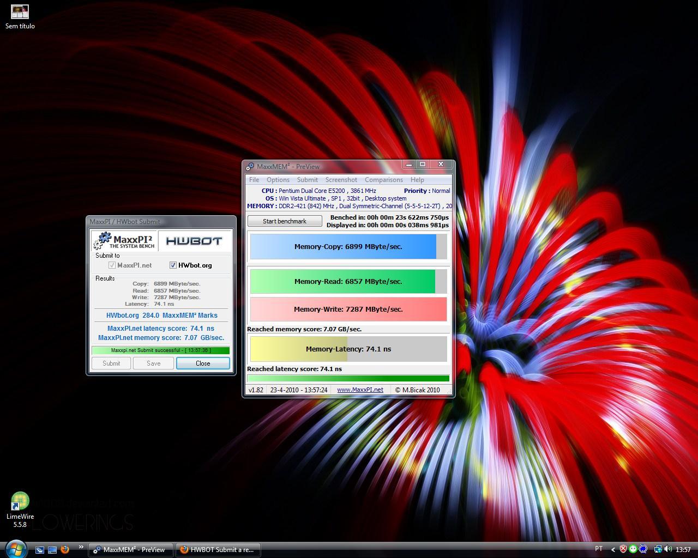The width and height of the screenshot is (698, 558).
Task: Open the Comparisons menu in MaxxMEM²
Action: [384, 180]
